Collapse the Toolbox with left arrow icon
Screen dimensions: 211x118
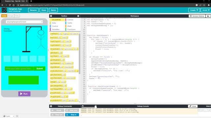click(x=51, y=16)
